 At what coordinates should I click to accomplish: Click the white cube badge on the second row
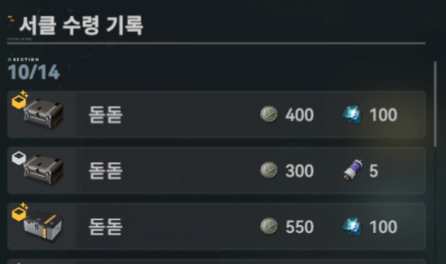(19, 157)
